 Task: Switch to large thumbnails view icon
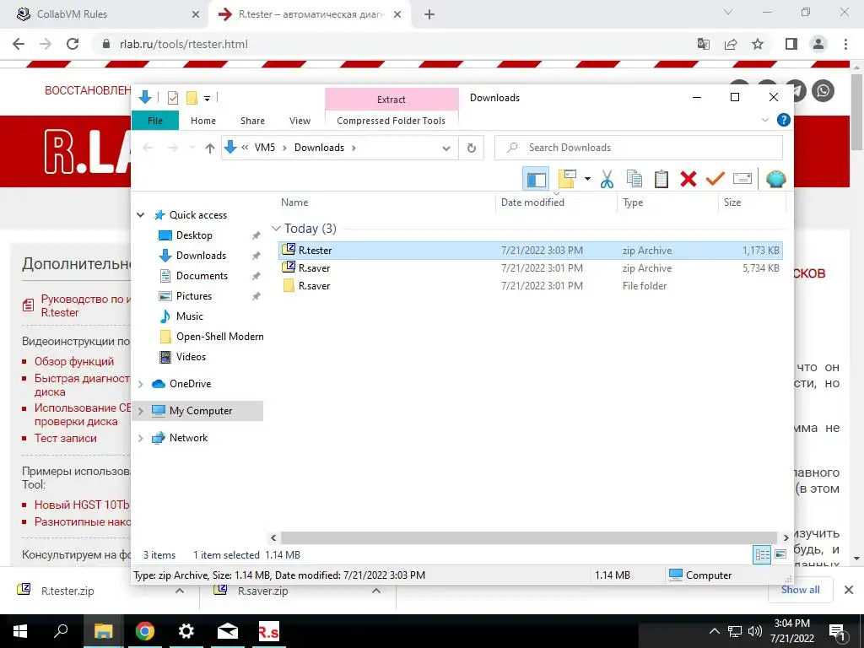tap(780, 554)
